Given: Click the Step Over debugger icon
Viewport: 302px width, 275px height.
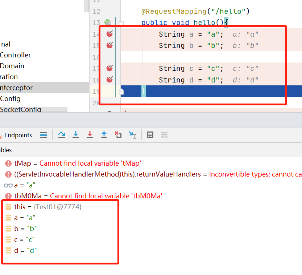Looking at the screenshot, I should coord(61,135).
